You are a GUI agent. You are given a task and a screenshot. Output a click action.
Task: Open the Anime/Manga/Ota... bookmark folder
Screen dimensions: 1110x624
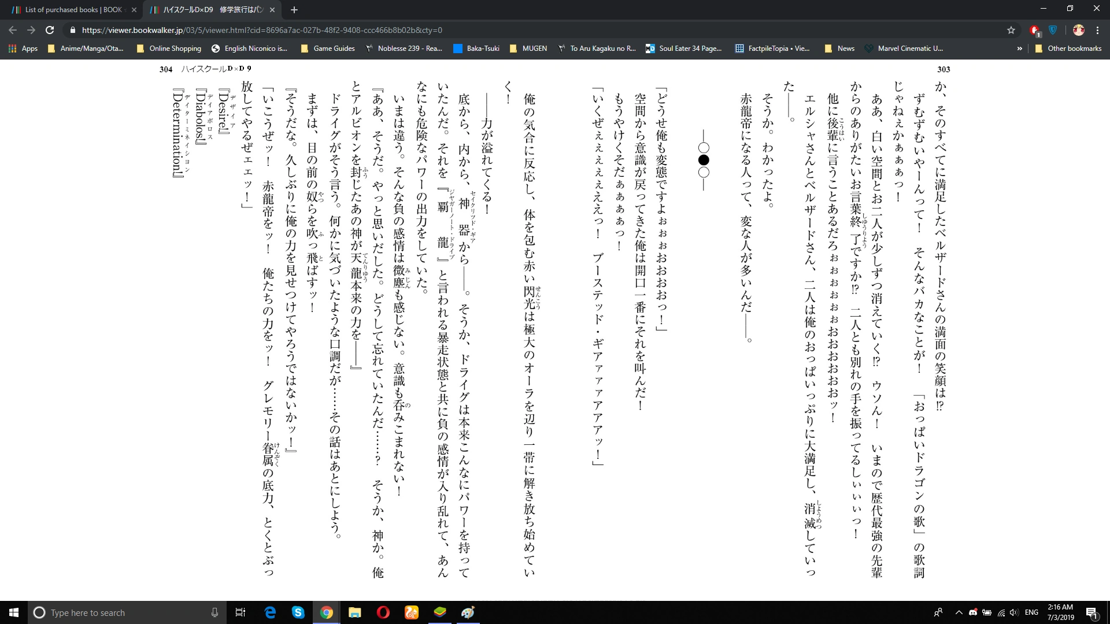click(86, 49)
